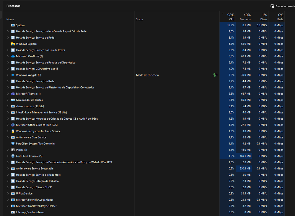Expand Windows Widgets (8) process group
This screenshot has width=295, height=216.
[8, 75]
